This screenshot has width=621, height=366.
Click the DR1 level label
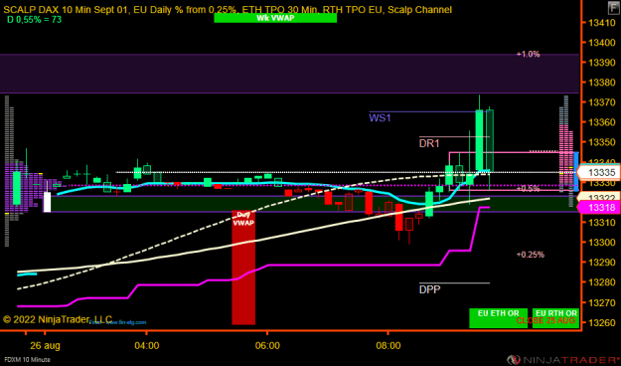click(x=429, y=143)
